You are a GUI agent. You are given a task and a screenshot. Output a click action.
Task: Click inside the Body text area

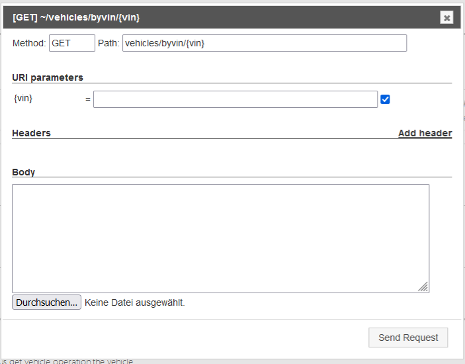click(220, 238)
